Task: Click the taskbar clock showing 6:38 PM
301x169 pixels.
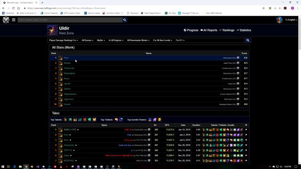Action: pyautogui.click(x=288, y=167)
